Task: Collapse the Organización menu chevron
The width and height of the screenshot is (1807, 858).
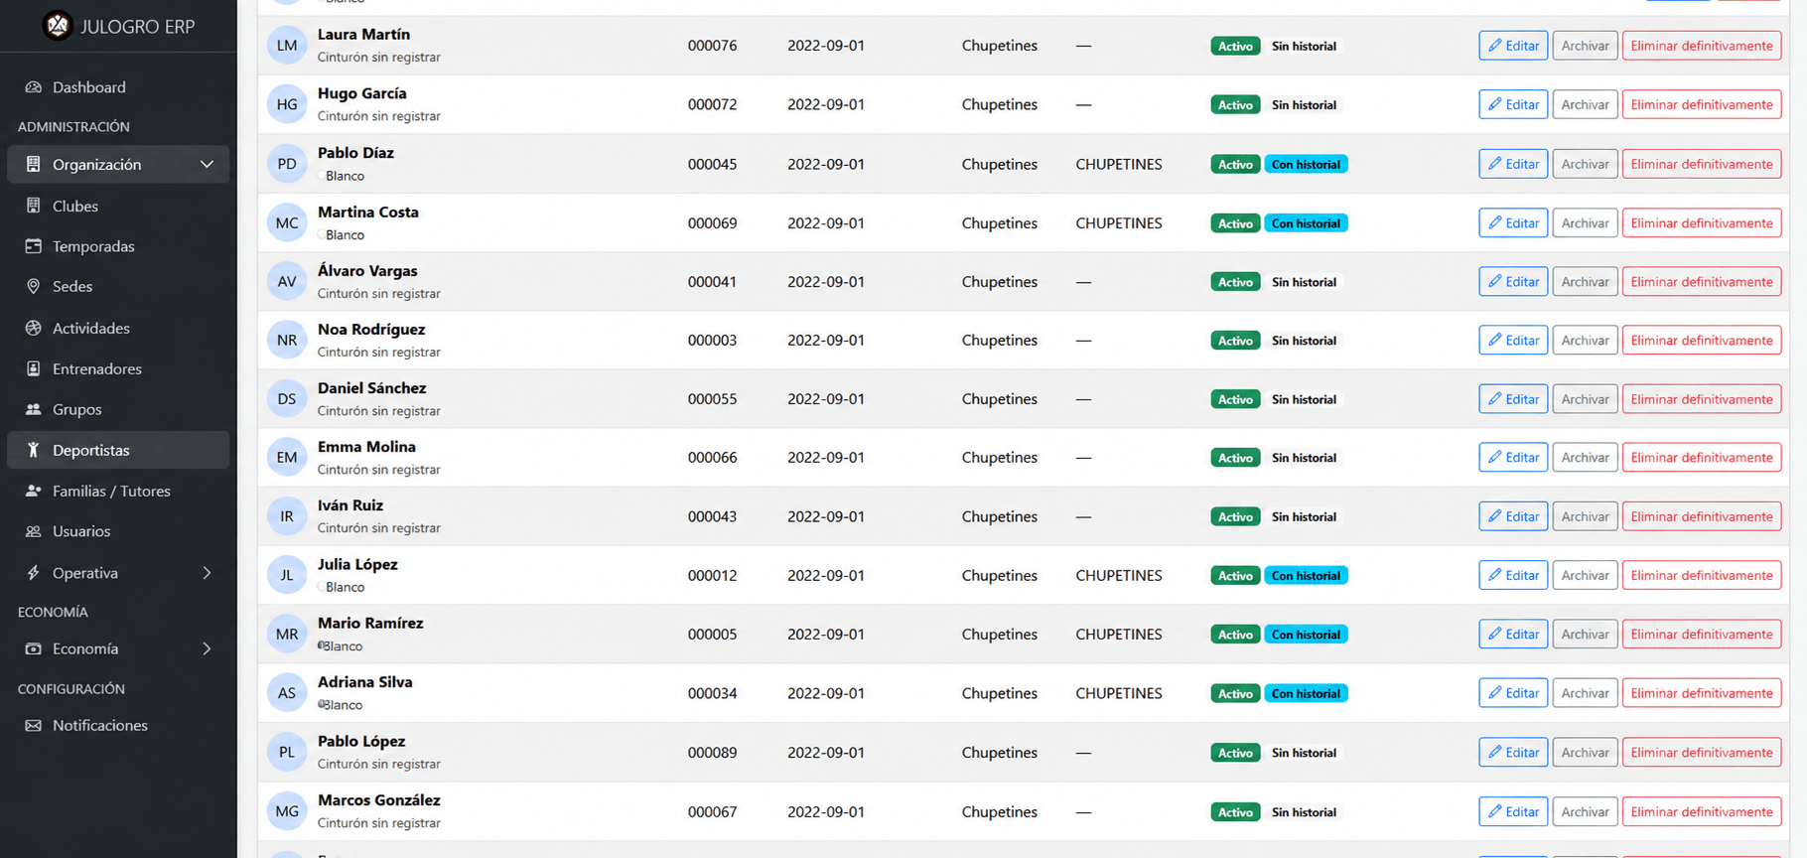Action: click(x=207, y=164)
